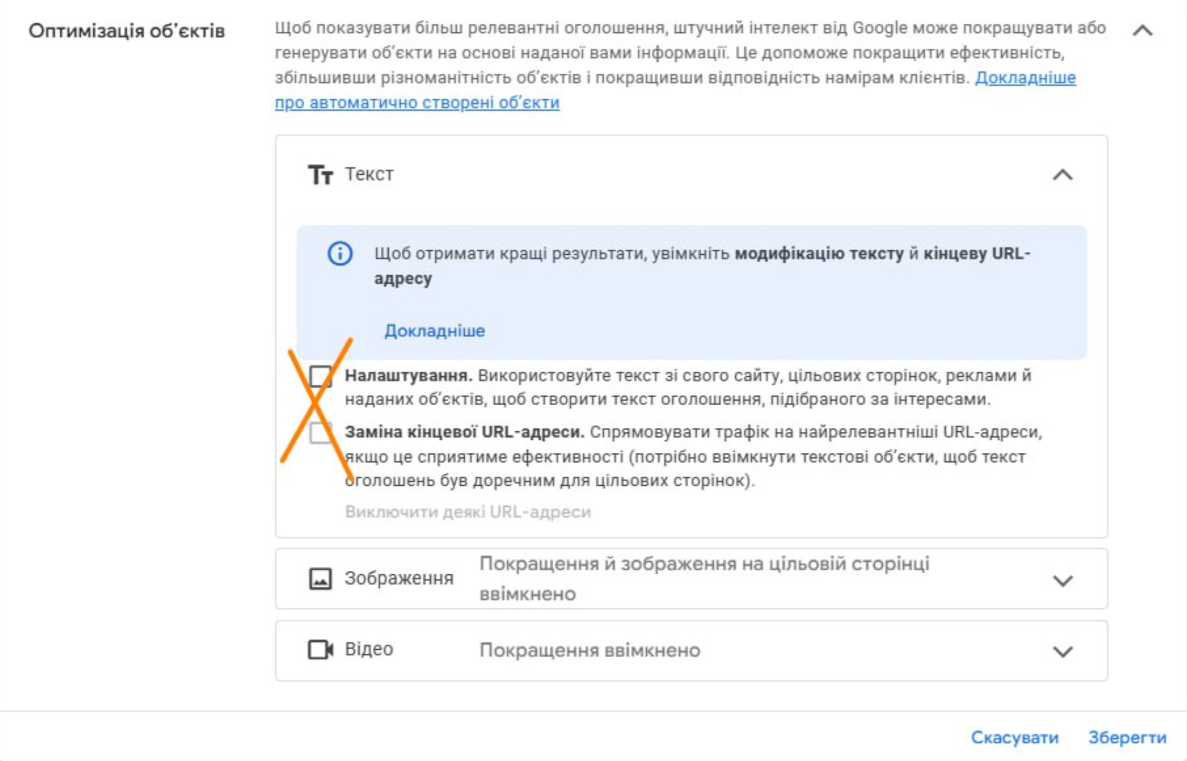Enable the Налаштування checkbox
Viewport: 1187px width, 761px height.
[320, 377]
